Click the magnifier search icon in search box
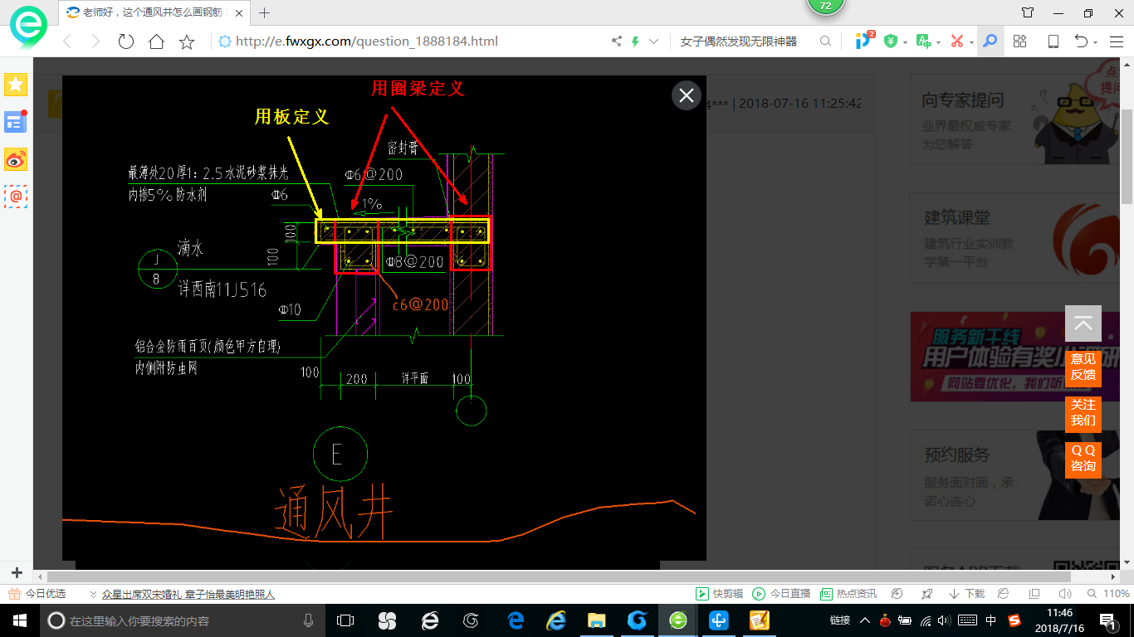 pos(825,41)
